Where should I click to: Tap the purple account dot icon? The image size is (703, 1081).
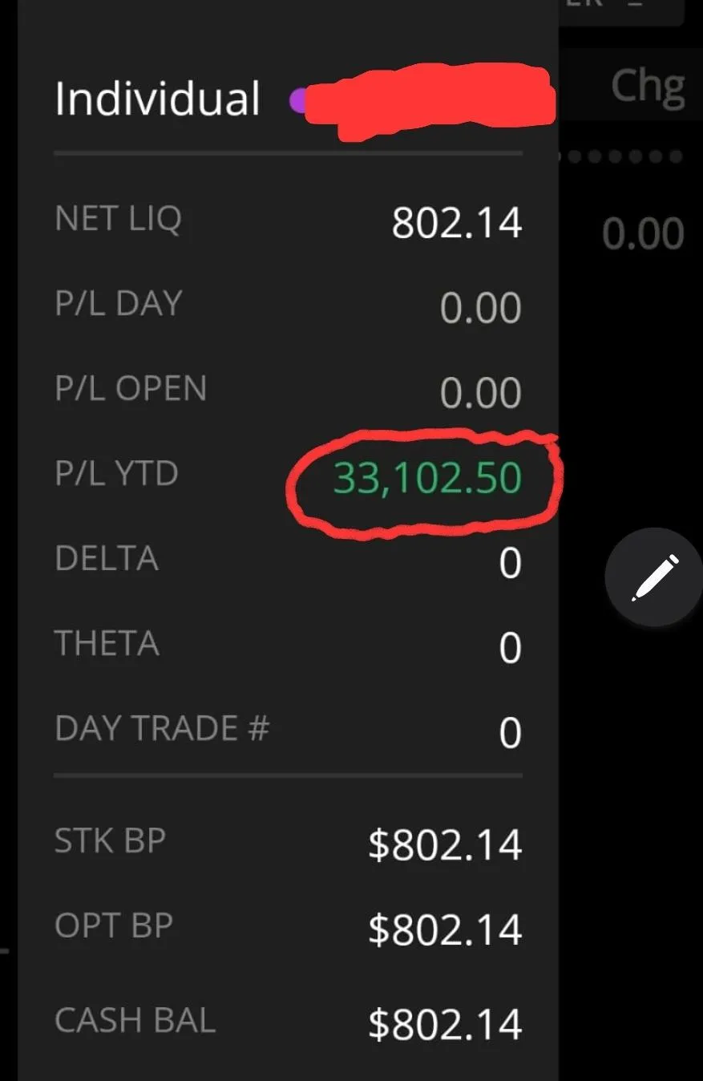[x=298, y=101]
